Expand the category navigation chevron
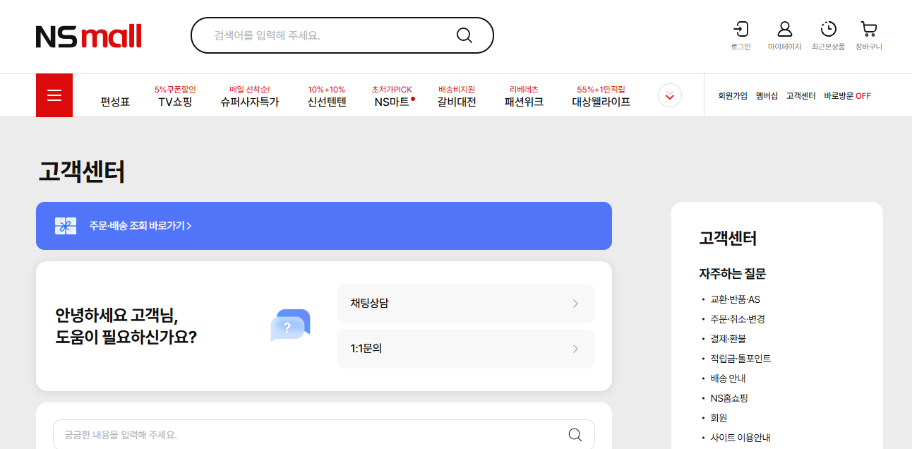The image size is (912, 449). (x=669, y=95)
